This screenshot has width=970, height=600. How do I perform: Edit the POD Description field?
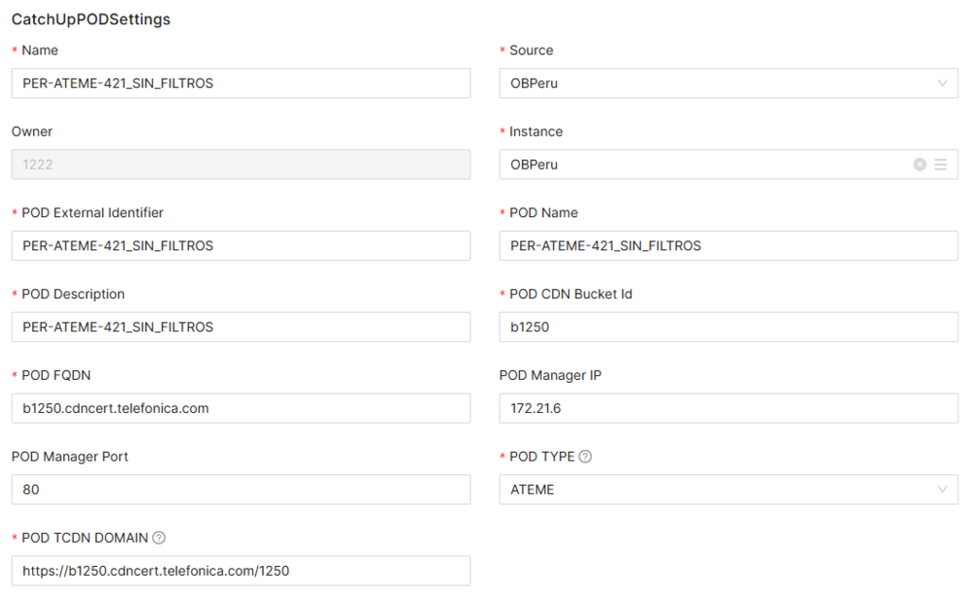[241, 328]
